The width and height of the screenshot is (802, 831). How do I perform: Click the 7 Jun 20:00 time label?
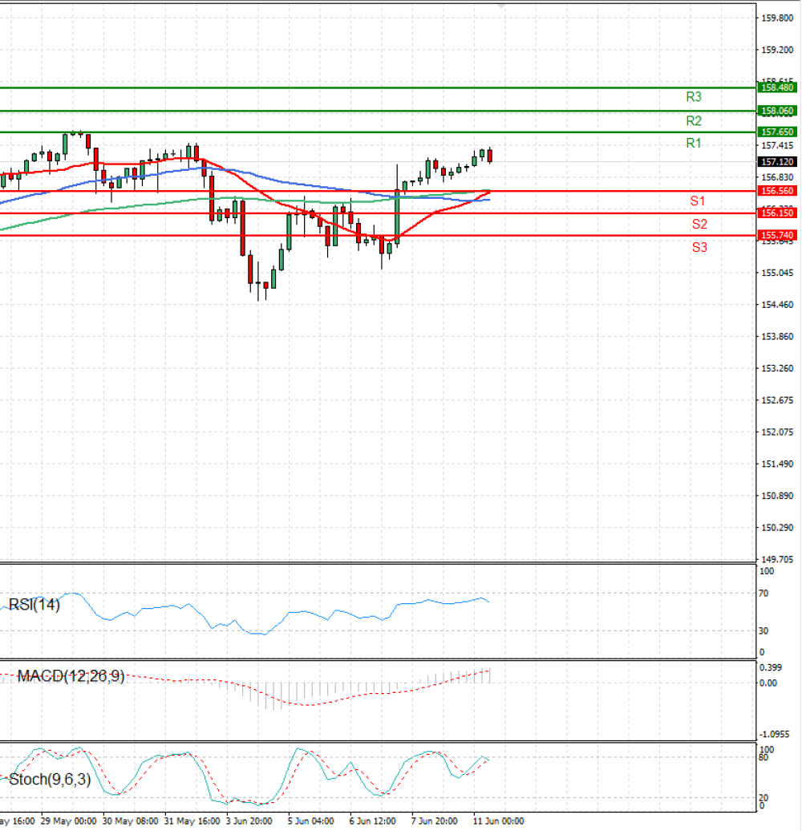(435, 821)
